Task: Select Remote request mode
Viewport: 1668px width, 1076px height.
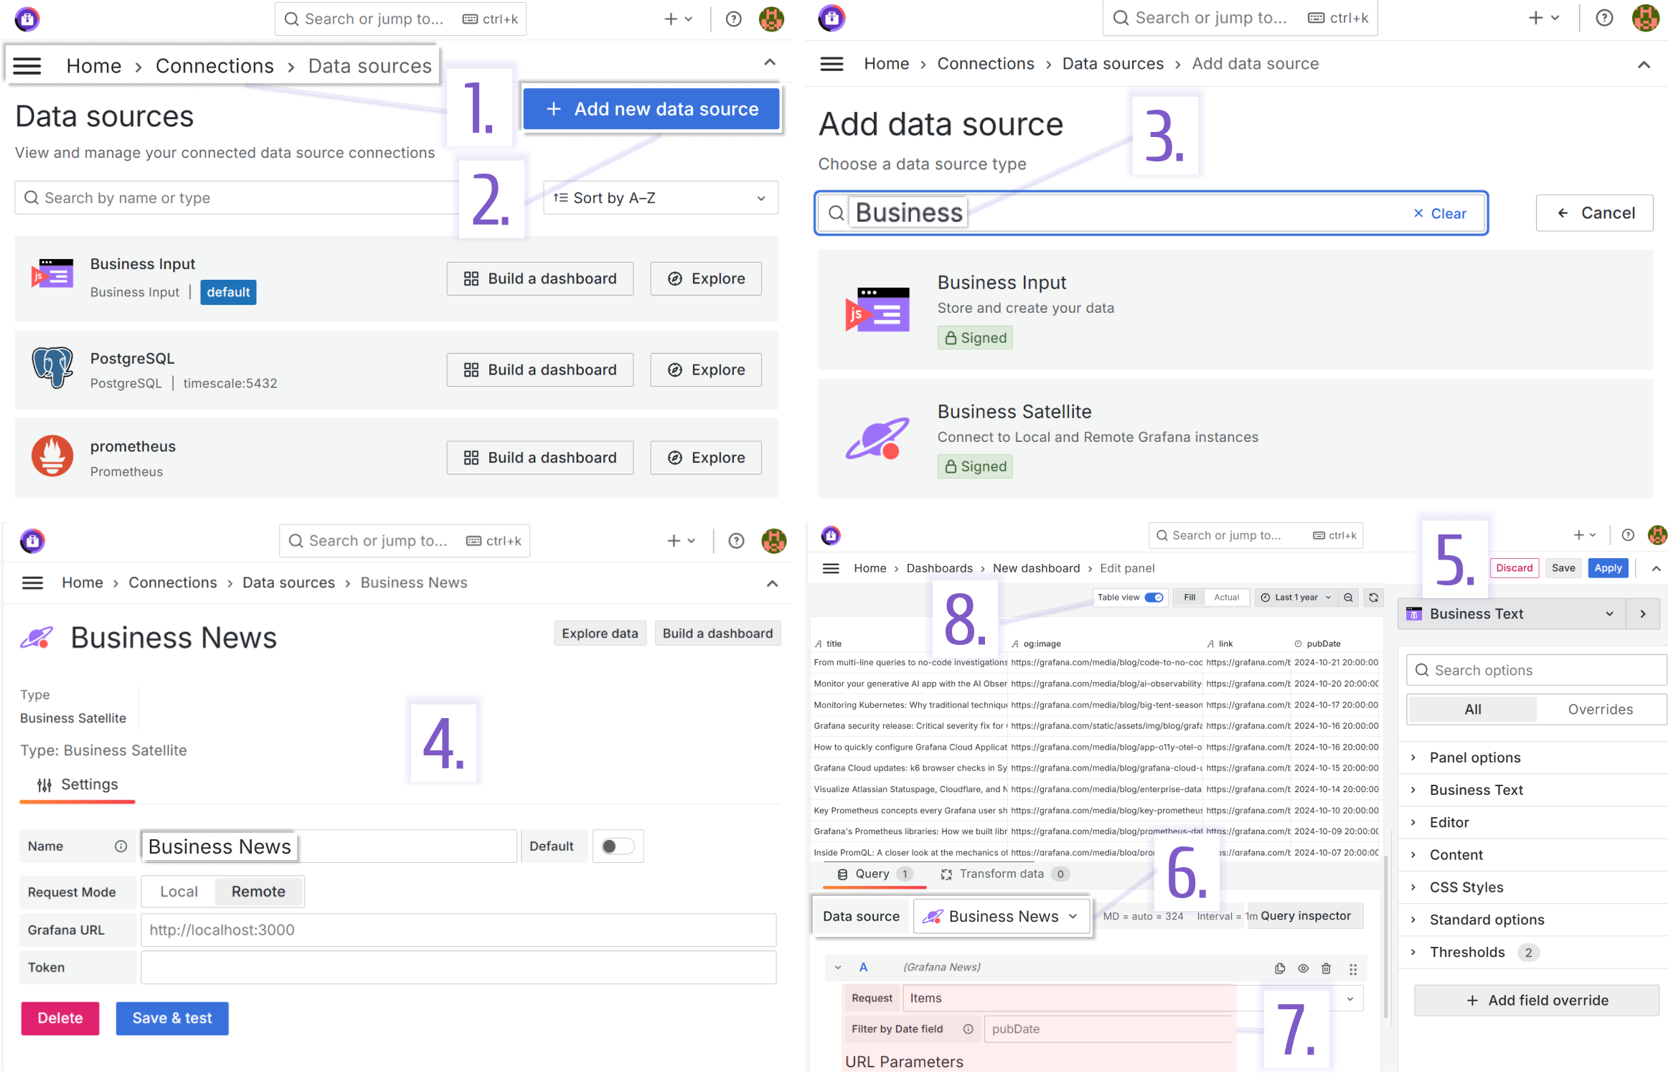Action: coord(258,892)
